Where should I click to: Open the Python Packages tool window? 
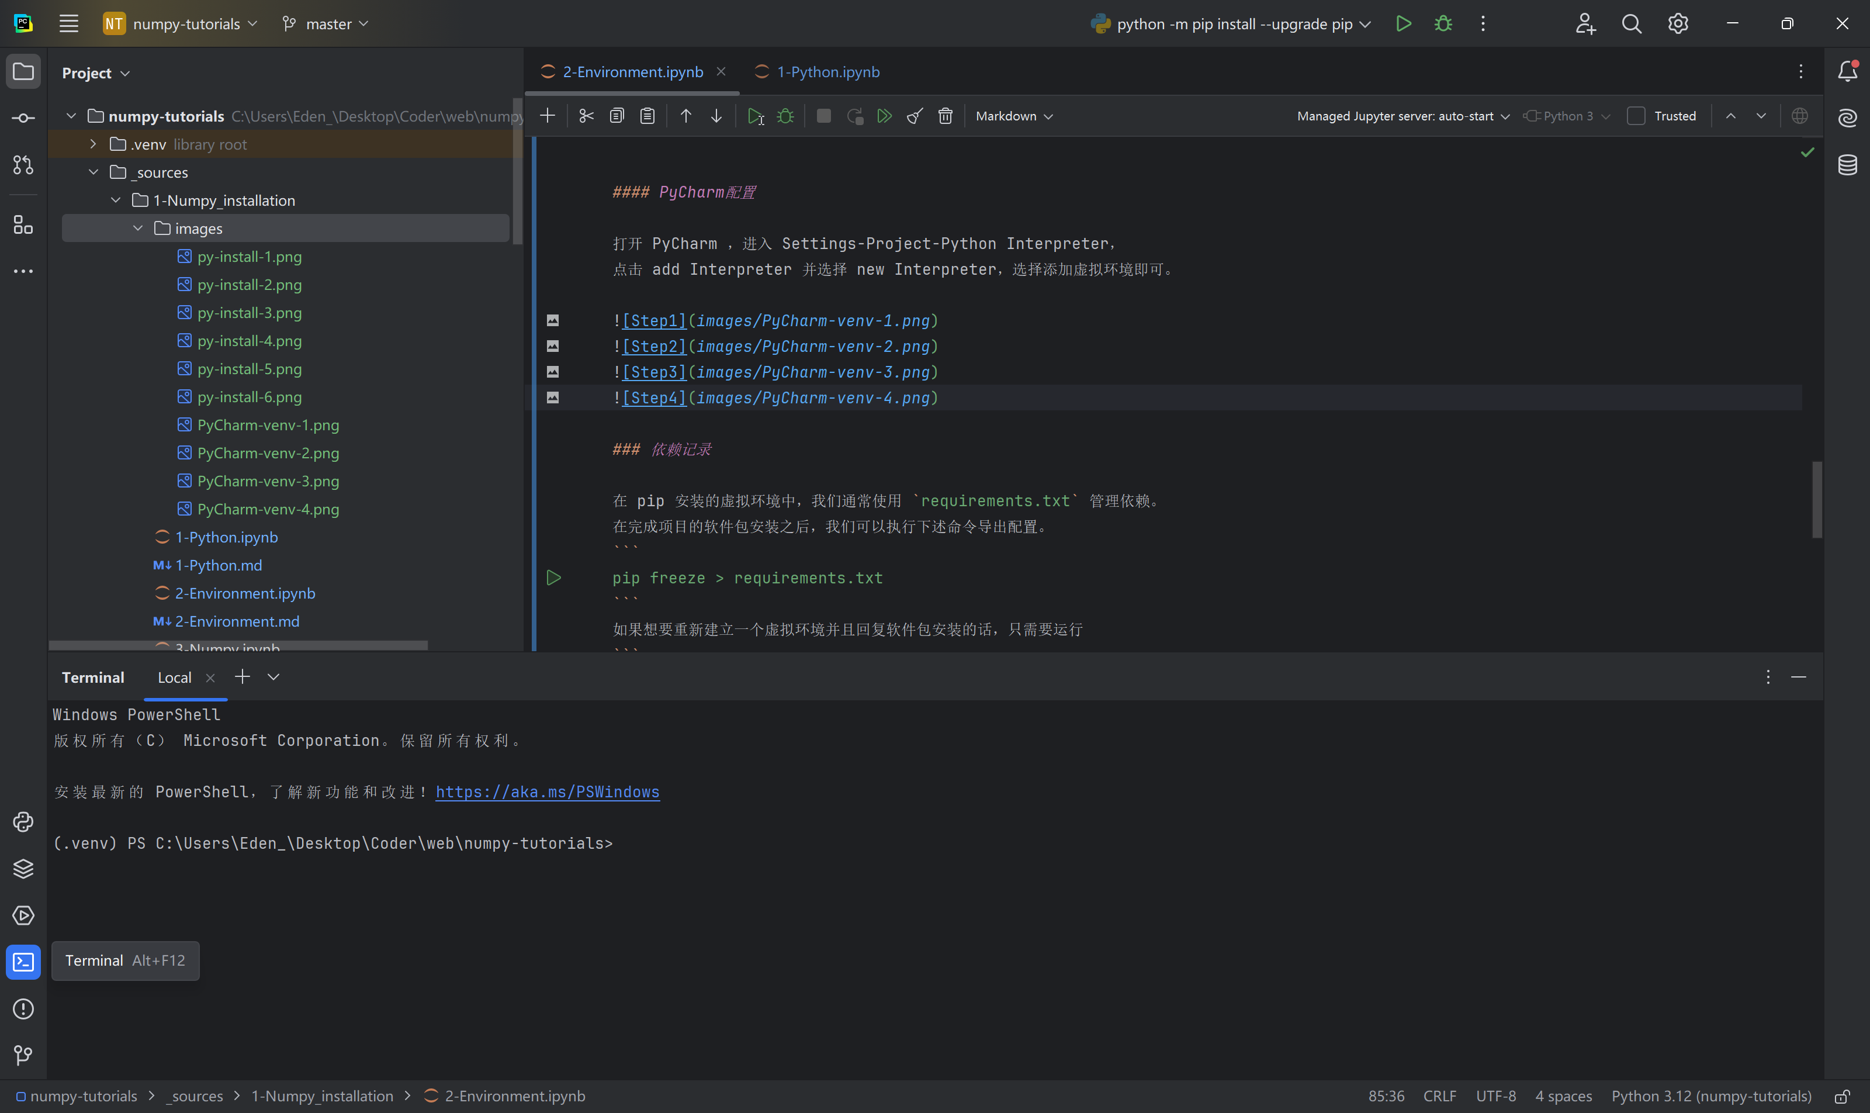23,869
